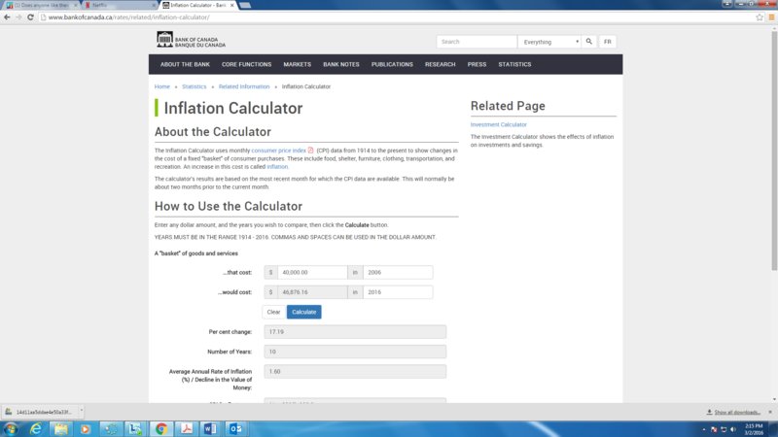Click the browser address bar URL
This screenshot has height=437, width=778.
(129, 17)
